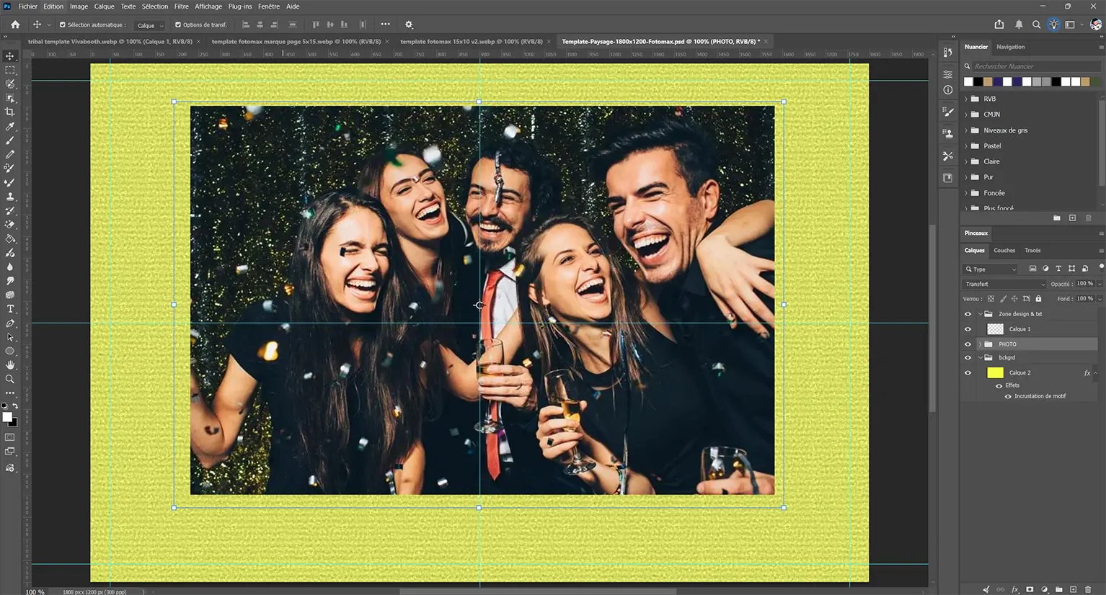The height and width of the screenshot is (595, 1106).
Task: Select the Horizontal Type tool
Action: 10,309
